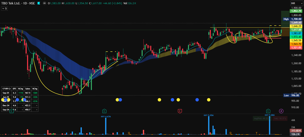Viewport: 304px width, 137px height.
Task: Click the 1mL 10.37 L info box
Action: (279, 118)
